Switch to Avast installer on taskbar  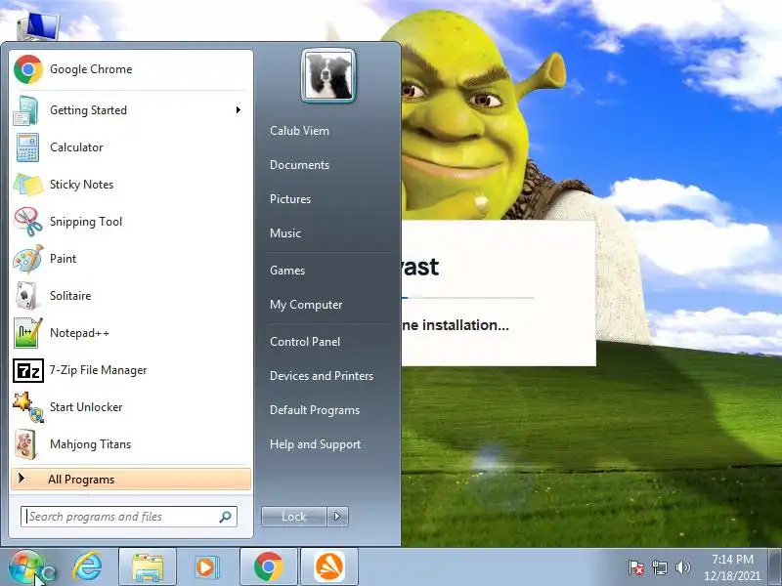[329, 567]
